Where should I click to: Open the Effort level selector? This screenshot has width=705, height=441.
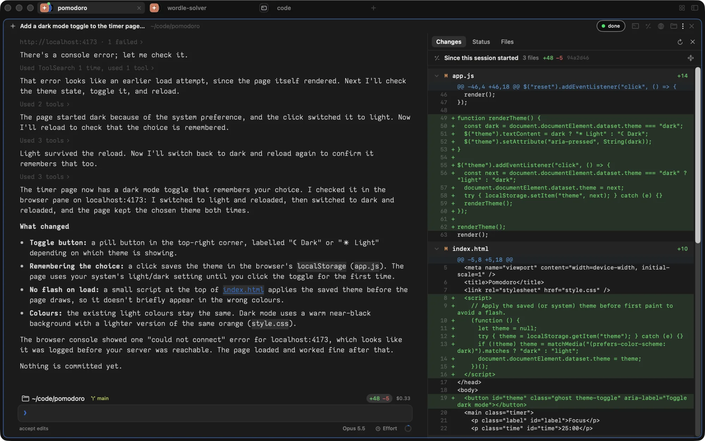(386, 428)
